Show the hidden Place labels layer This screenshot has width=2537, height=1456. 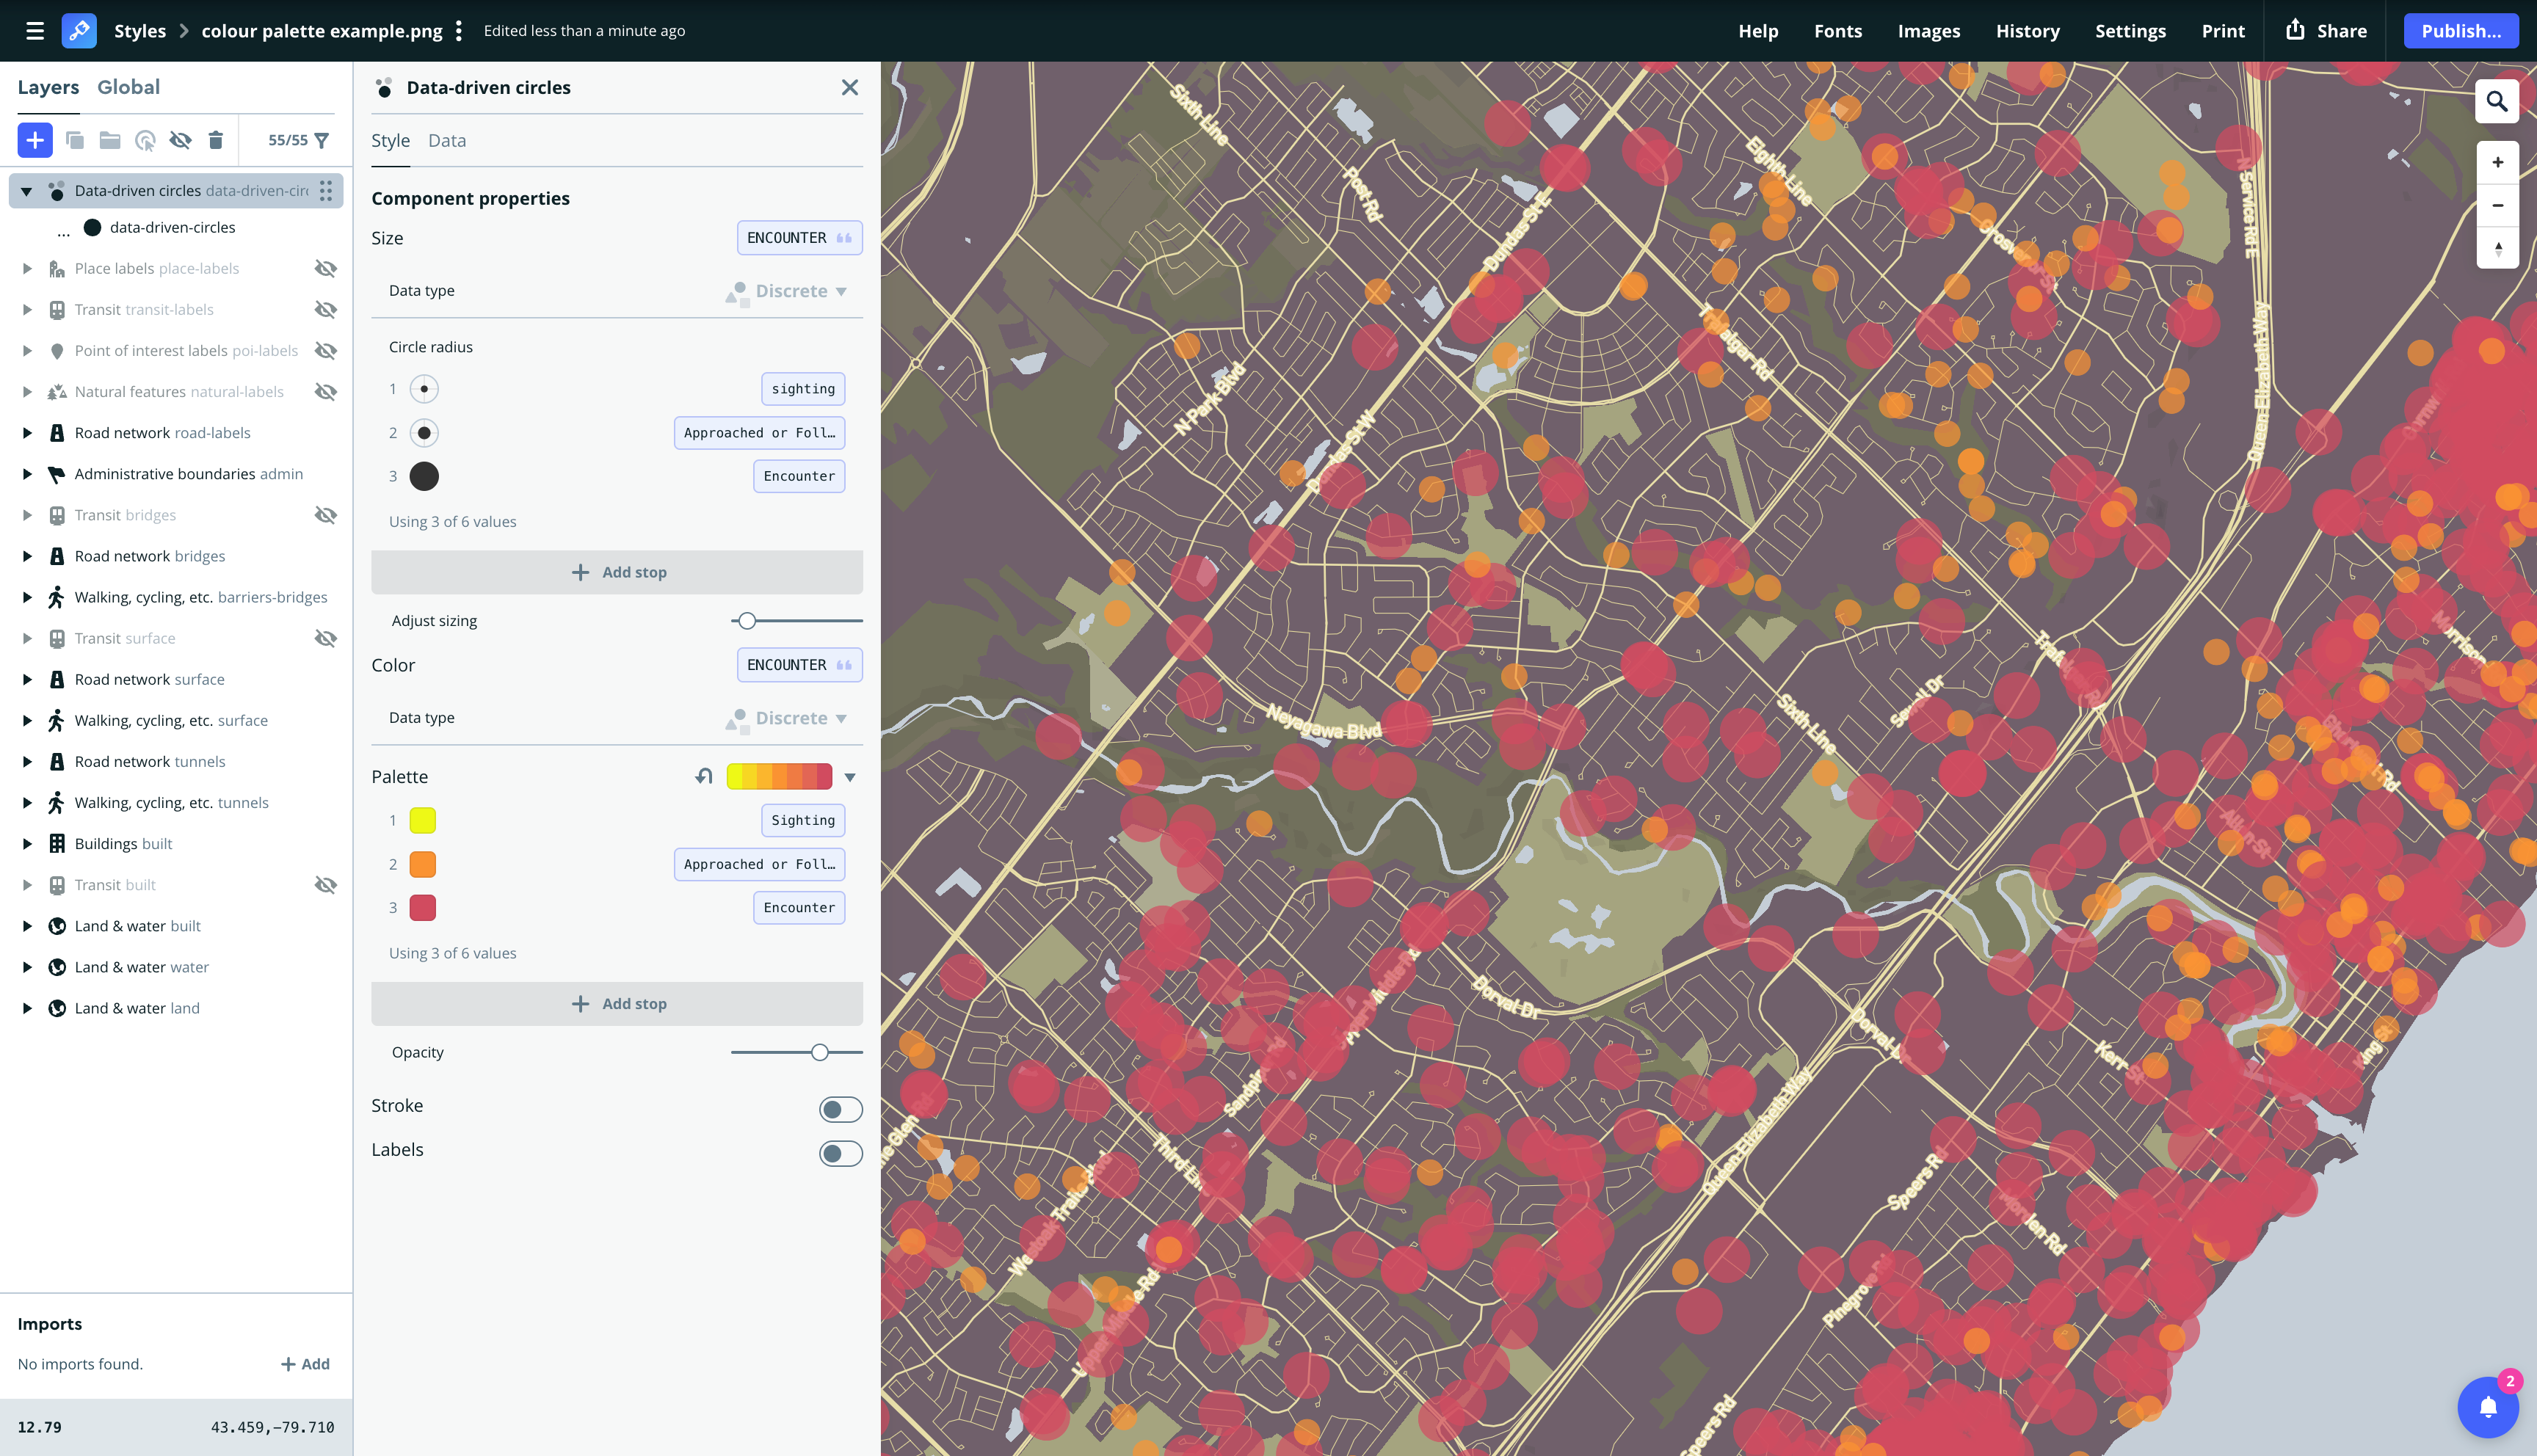[x=326, y=269]
